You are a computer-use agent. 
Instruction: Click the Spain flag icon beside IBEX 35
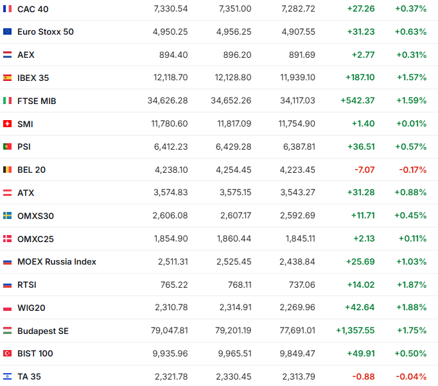tap(7, 78)
